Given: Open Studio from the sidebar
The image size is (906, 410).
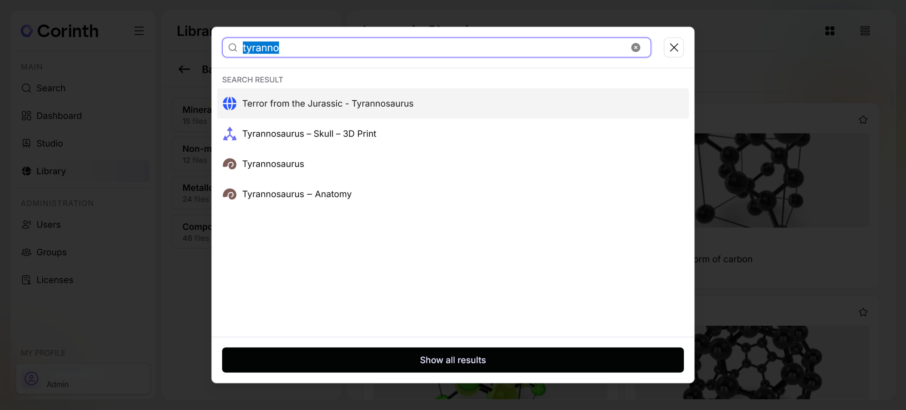Looking at the screenshot, I should click(49, 144).
